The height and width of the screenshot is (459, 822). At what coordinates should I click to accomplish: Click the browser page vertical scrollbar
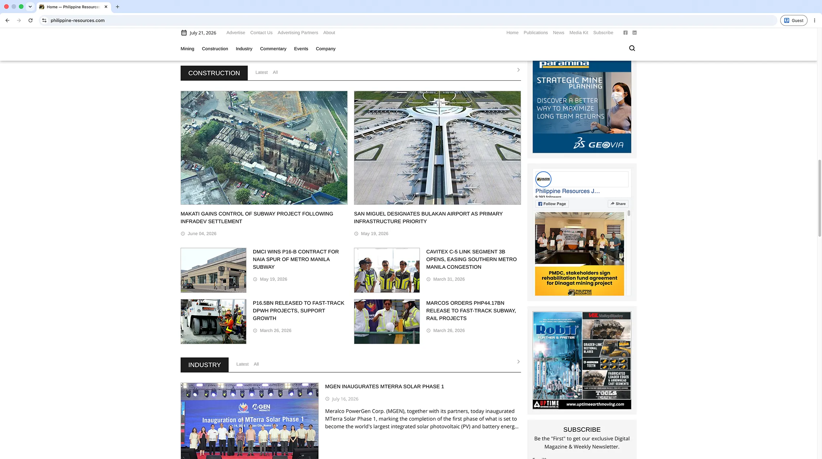tap(819, 198)
